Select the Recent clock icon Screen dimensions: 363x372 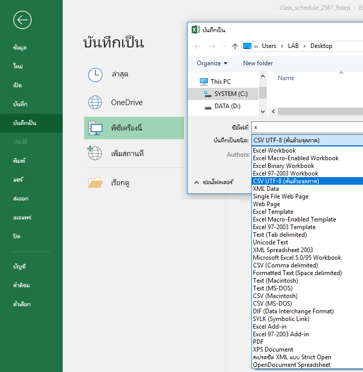point(95,75)
